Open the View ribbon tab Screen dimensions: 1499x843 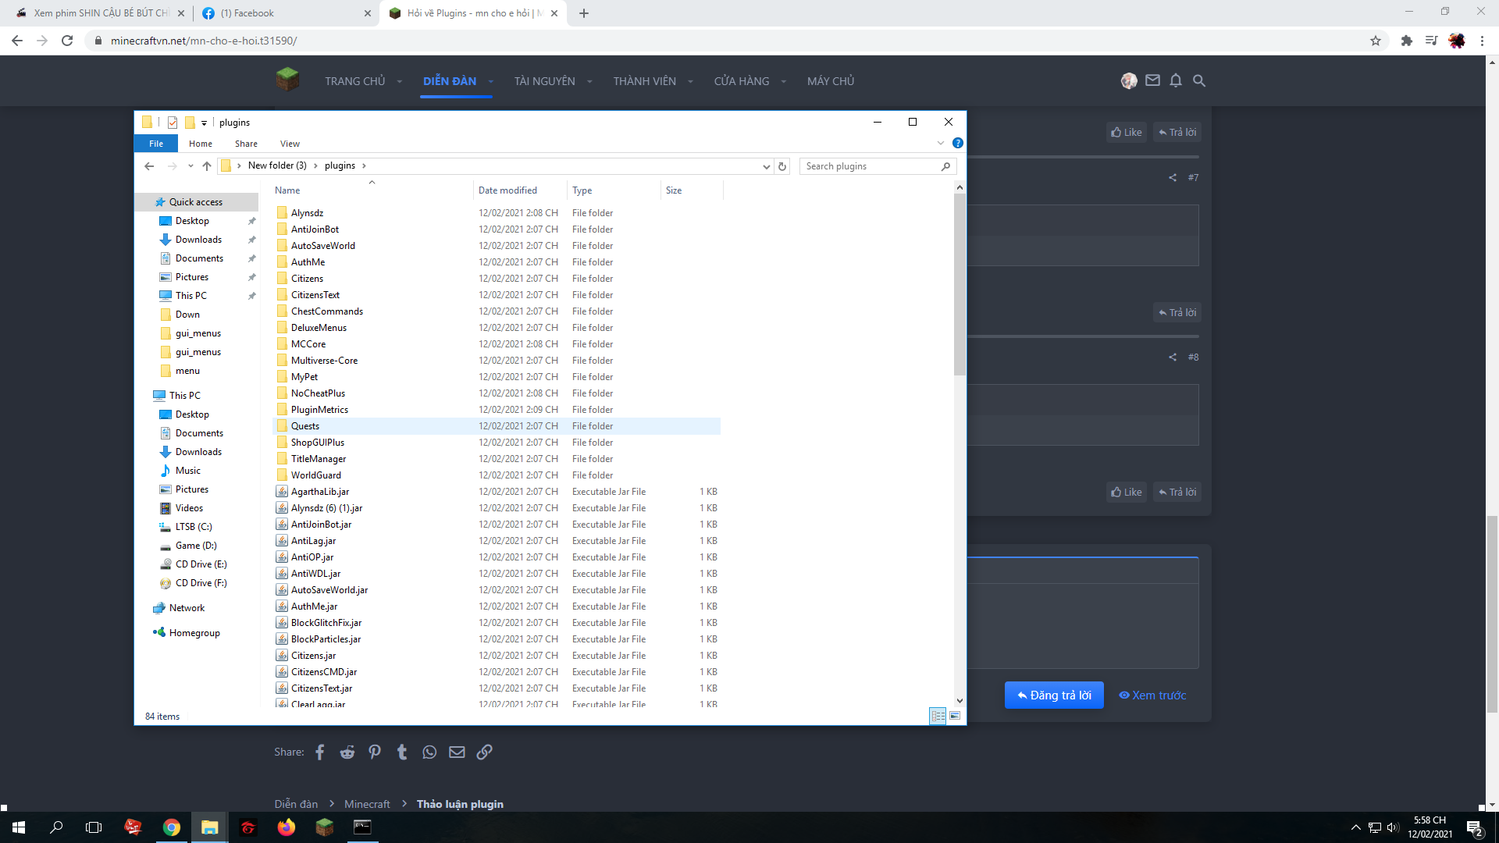point(290,144)
